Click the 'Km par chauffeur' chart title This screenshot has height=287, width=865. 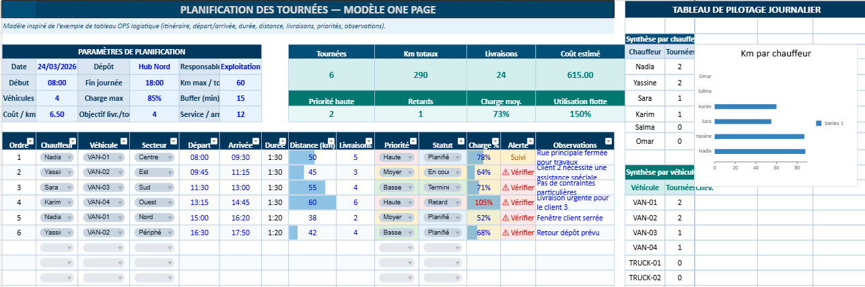tap(775, 54)
